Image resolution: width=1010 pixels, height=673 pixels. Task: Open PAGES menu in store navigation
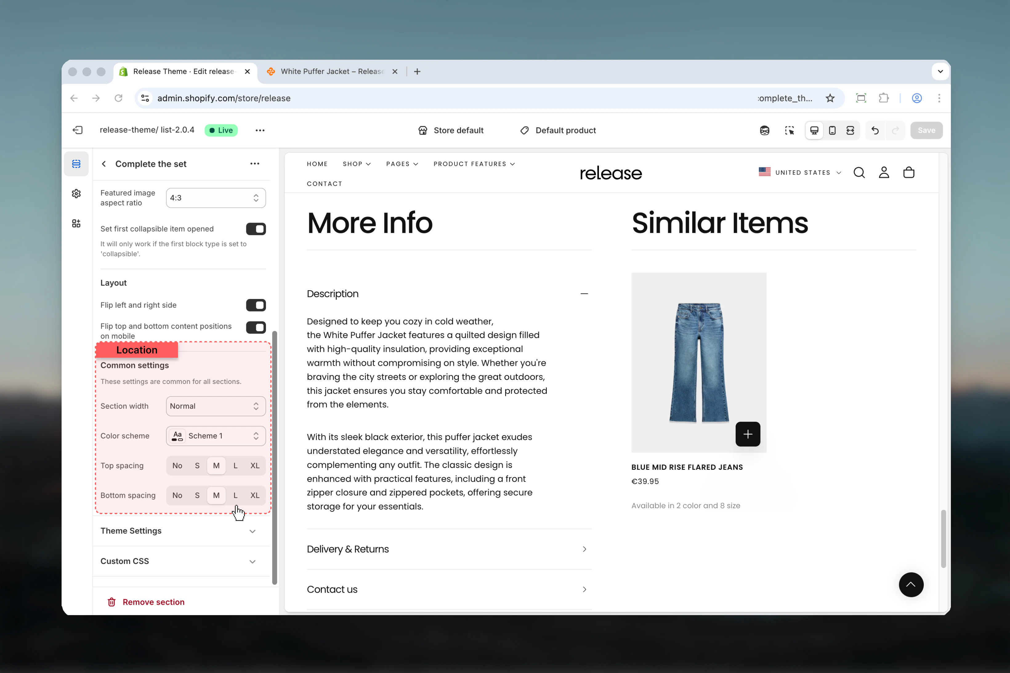[402, 164]
